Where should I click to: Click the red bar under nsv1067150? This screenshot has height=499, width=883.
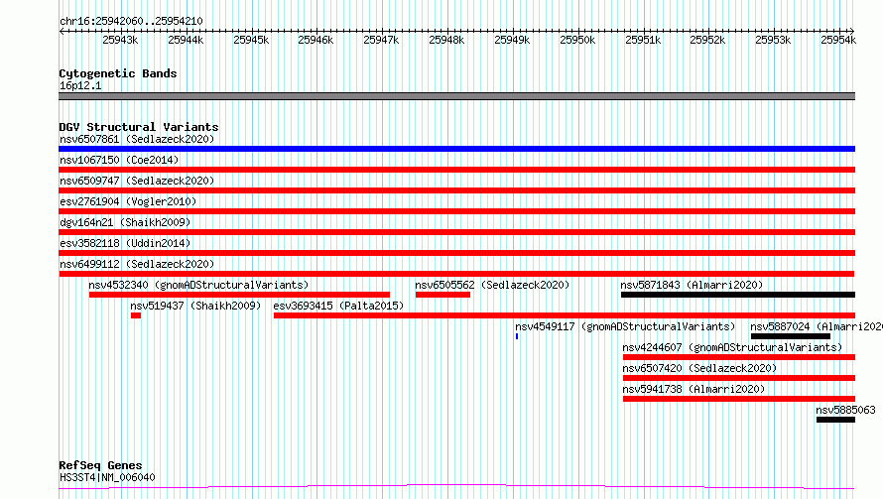(x=456, y=170)
